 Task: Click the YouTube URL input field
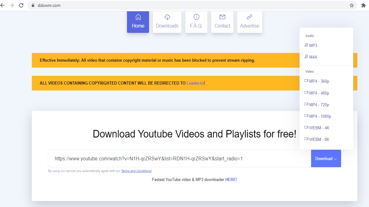click(180, 158)
